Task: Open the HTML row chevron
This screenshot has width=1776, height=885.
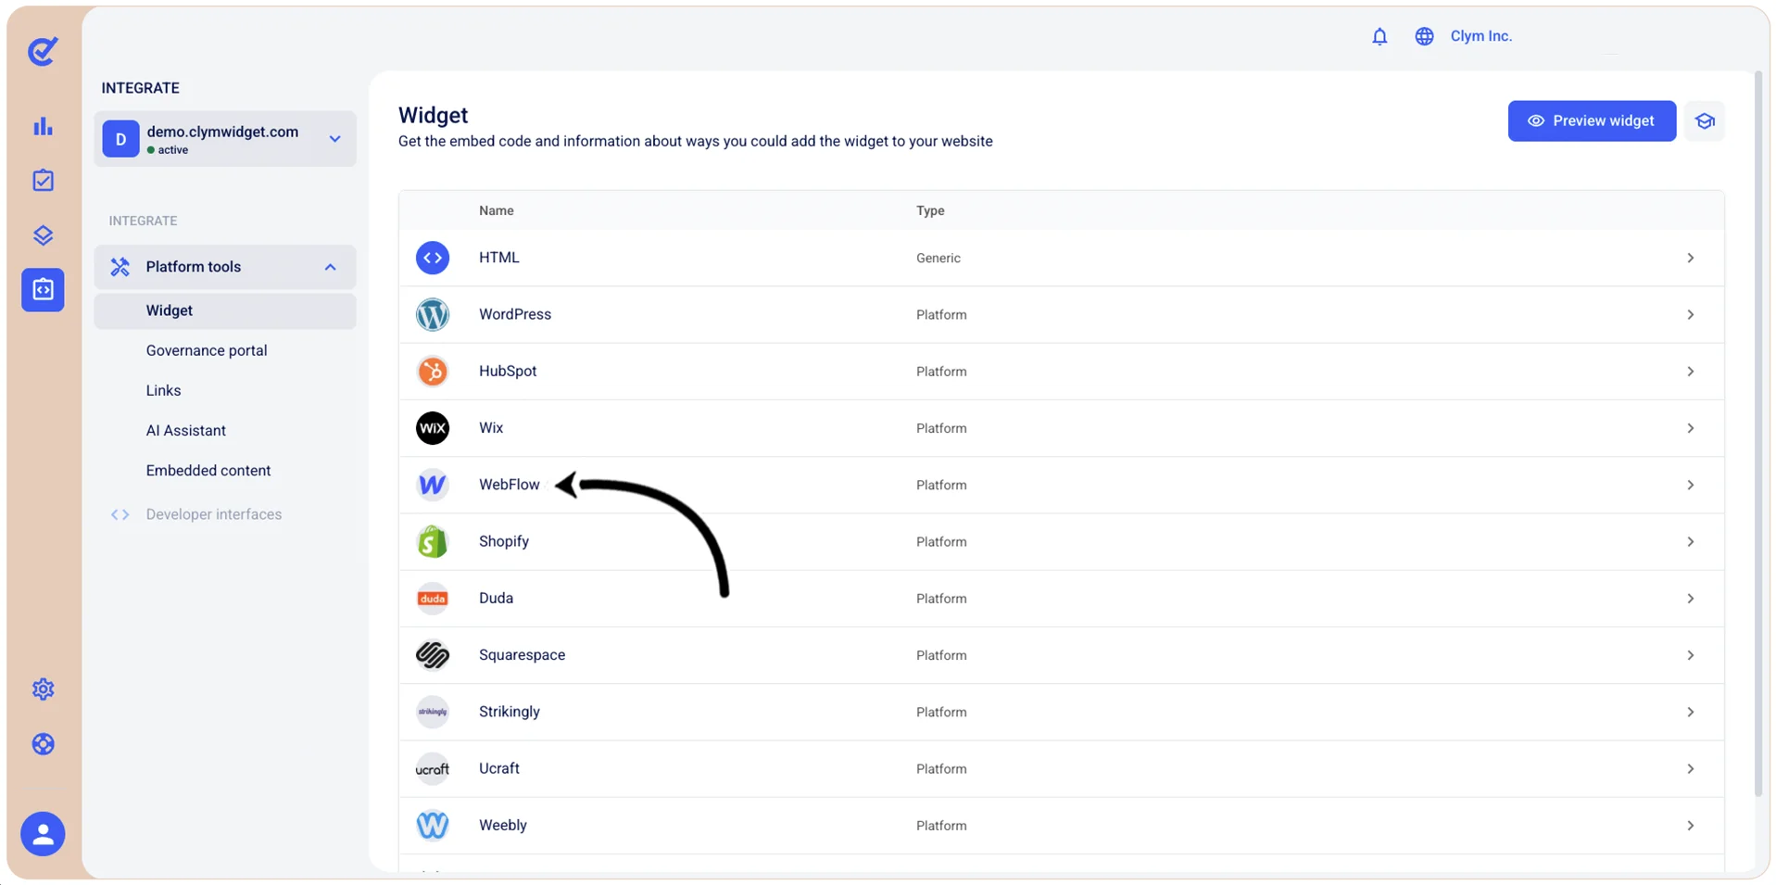Action: tap(1691, 258)
